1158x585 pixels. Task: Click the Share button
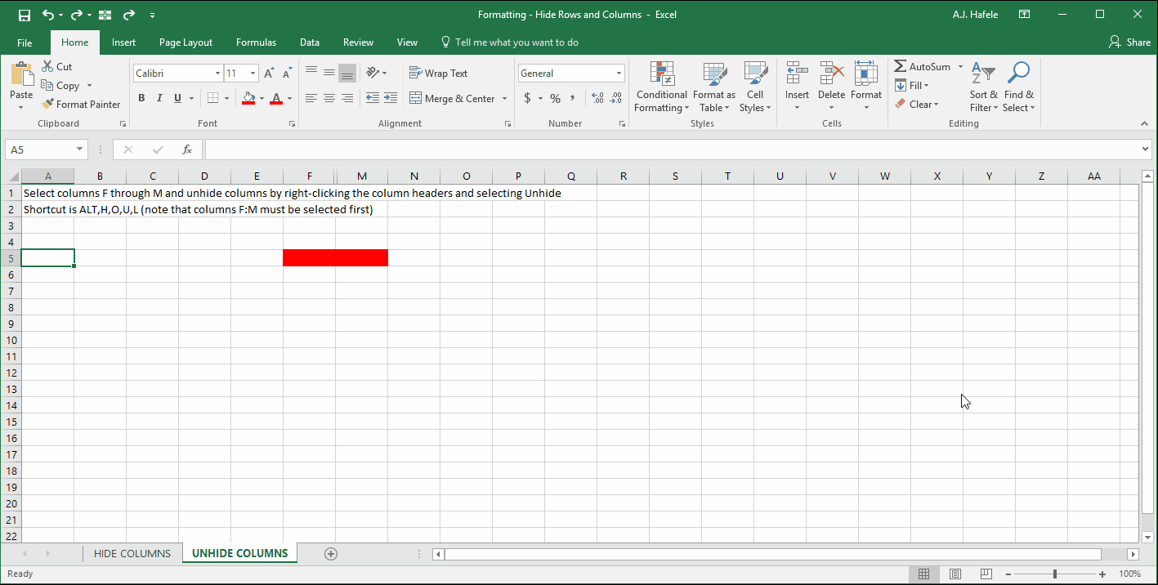pyautogui.click(x=1129, y=42)
